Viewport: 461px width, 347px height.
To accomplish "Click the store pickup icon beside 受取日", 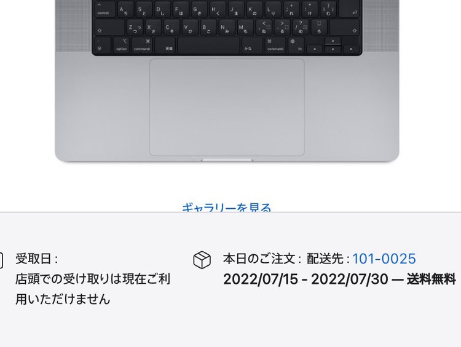I will [x=1, y=260].
